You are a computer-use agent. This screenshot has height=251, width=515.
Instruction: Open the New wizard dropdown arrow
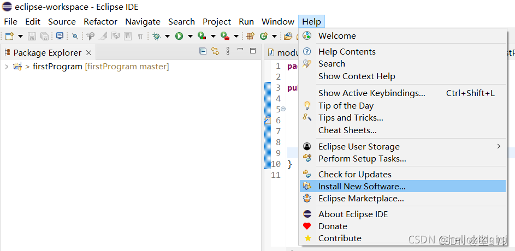click(20, 36)
